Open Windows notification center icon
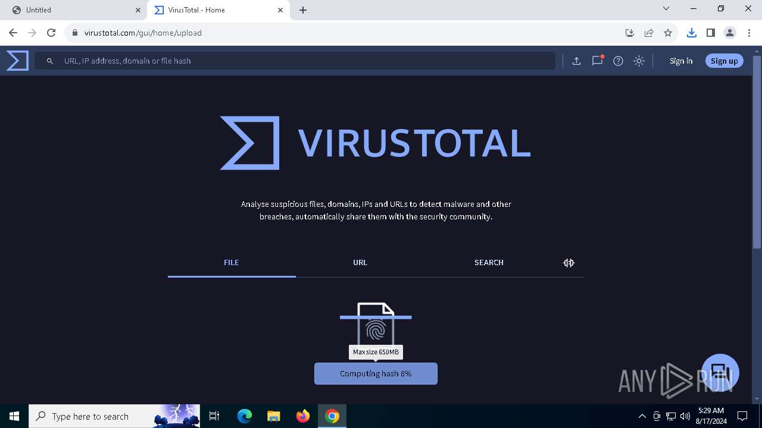The height and width of the screenshot is (428, 762). 742,416
